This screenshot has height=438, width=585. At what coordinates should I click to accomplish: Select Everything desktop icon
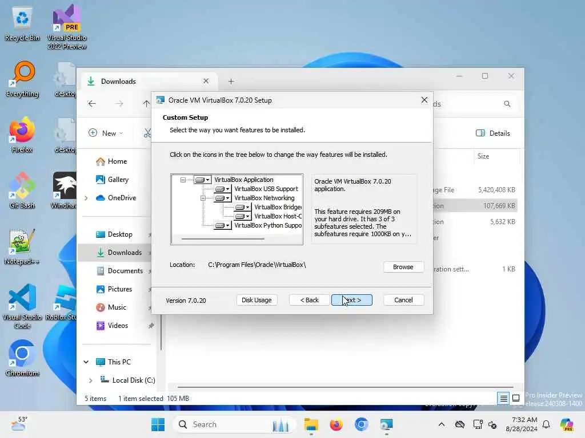click(22, 79)
